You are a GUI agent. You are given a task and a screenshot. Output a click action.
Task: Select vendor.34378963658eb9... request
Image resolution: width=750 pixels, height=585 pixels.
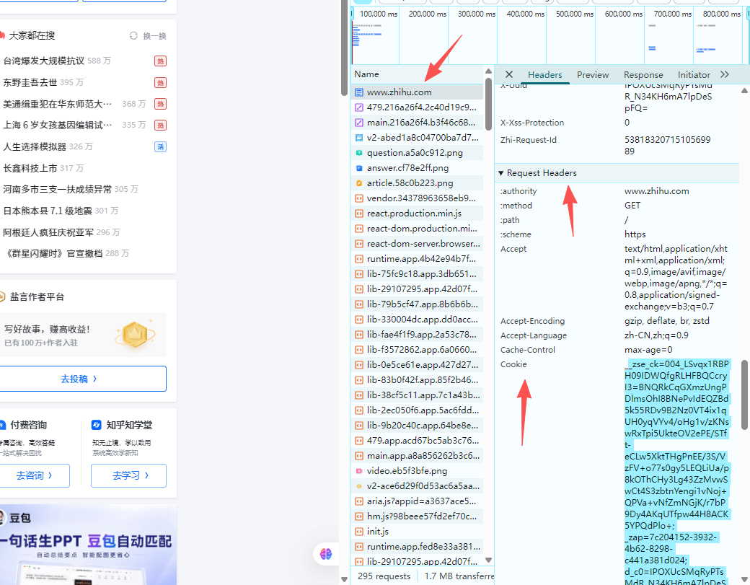coord(417,198)
